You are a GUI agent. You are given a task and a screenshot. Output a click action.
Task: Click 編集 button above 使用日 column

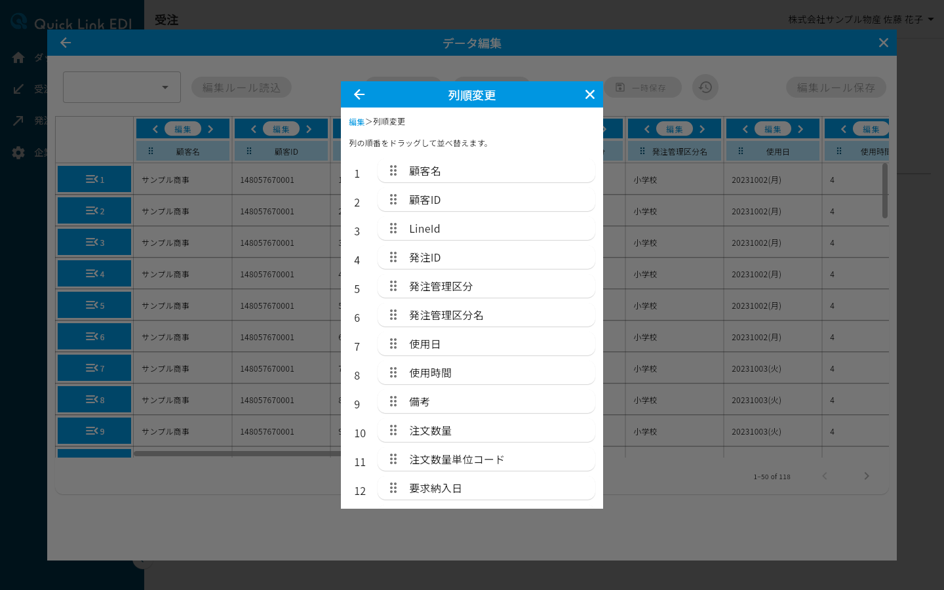773,129
